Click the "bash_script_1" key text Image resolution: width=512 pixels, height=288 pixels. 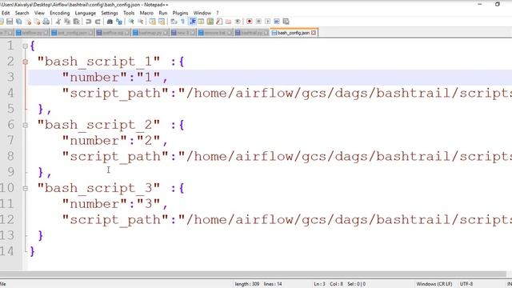coord(98,62)
